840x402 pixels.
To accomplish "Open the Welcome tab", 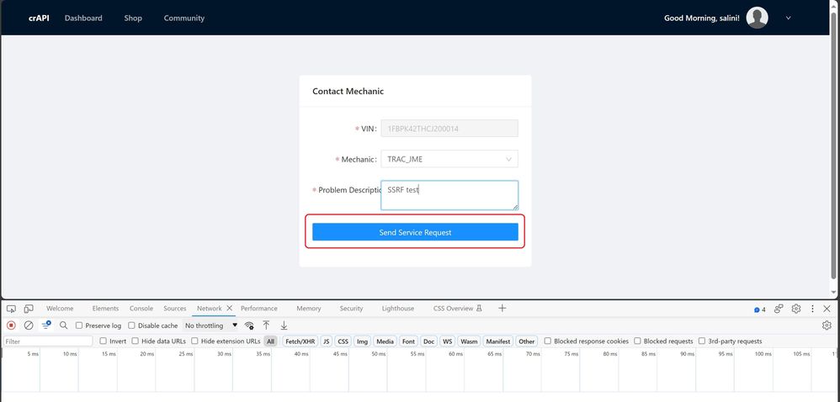I will point(60,309).
